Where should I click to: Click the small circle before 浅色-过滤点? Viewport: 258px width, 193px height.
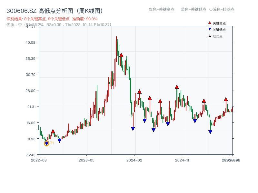coord(211,9)
